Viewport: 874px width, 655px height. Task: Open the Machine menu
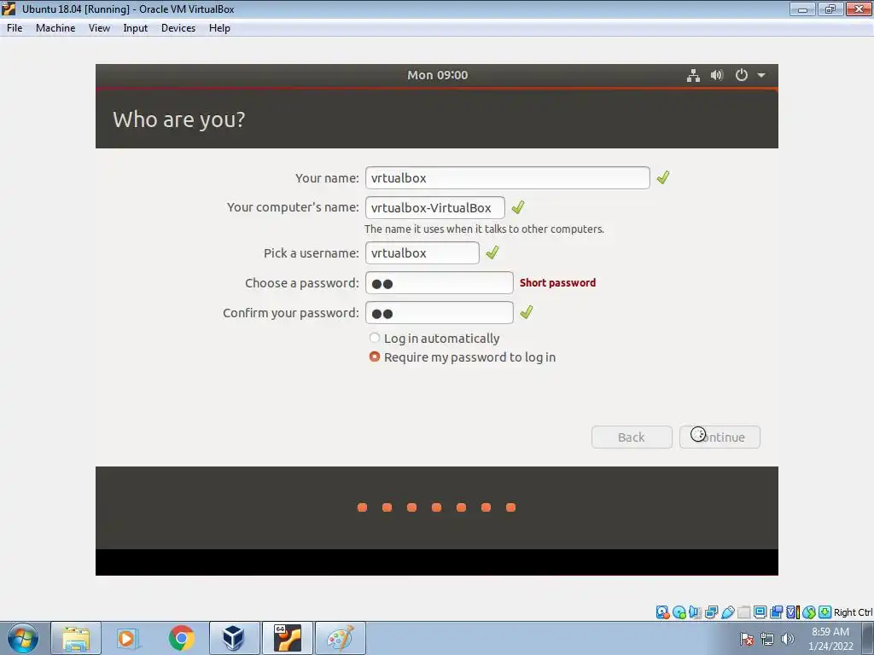(x=55, y=28)
